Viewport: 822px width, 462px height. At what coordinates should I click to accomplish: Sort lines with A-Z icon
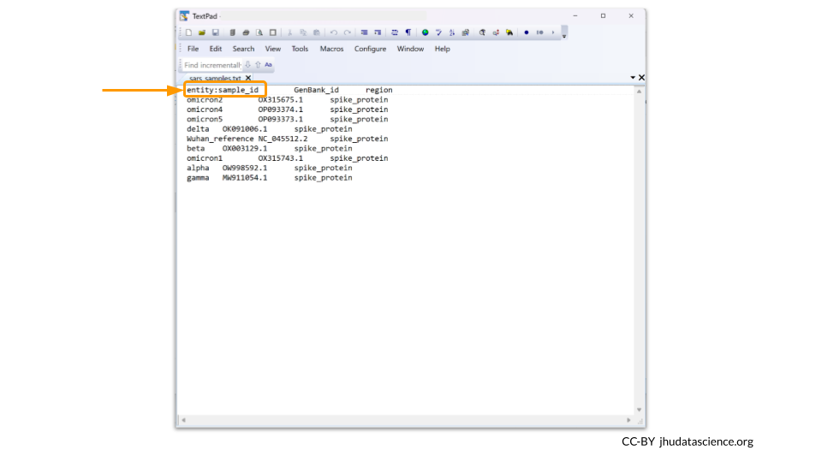(452, 33)
